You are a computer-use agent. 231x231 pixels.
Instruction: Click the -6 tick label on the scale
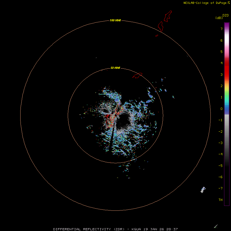point(220,177)
